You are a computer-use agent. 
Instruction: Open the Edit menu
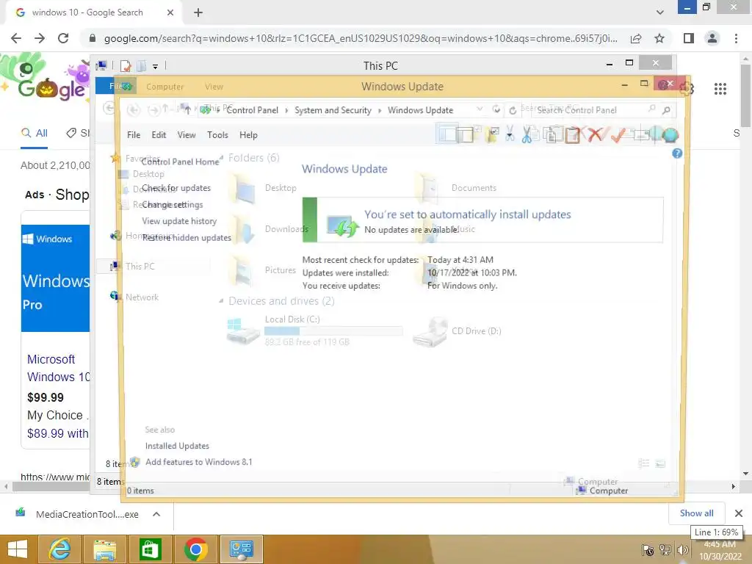(x=159, y=135)
